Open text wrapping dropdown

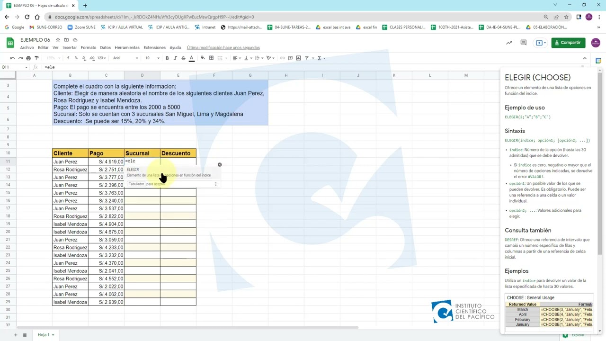click(x=259, y=58)
